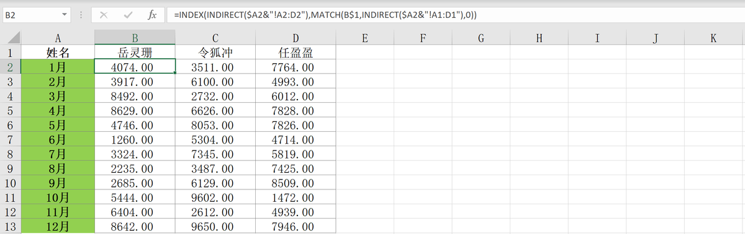Click the fill handle of cell B2
Viewport: 745px width, 234px height.
(176, 73)
